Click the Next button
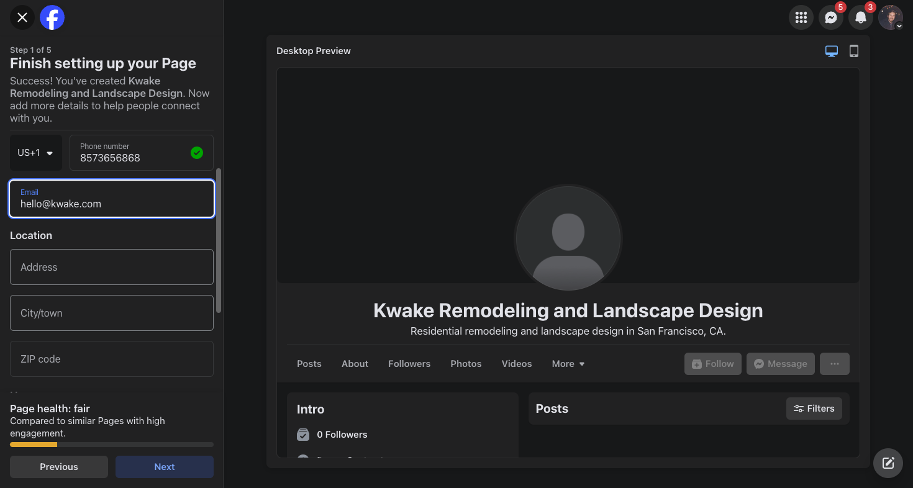Screen dimensions: 913x488 coord(165,467)
